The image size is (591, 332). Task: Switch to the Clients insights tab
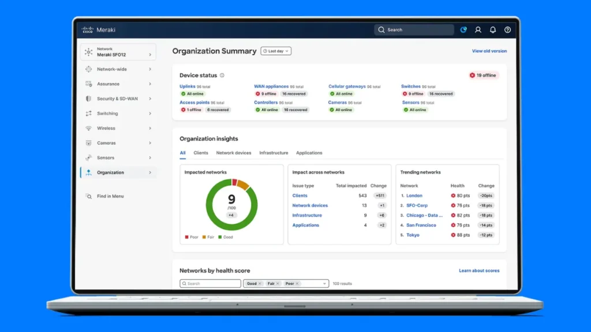tap(201, 153)
